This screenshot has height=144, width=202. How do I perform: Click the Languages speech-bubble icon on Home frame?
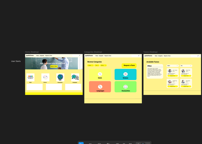point(75,77)
